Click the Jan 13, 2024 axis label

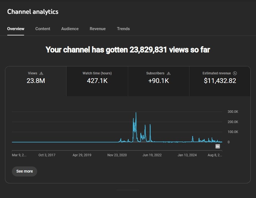[x=187, y=155]
